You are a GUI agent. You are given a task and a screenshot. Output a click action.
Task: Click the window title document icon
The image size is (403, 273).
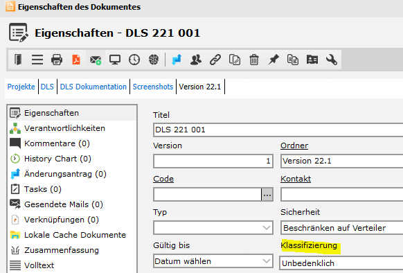point(10,6)
